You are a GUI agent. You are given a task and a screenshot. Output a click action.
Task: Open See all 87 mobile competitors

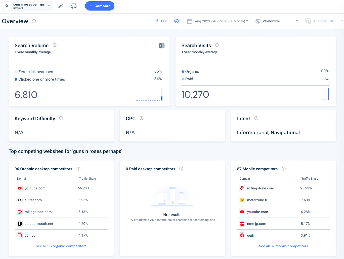[283, 246]
